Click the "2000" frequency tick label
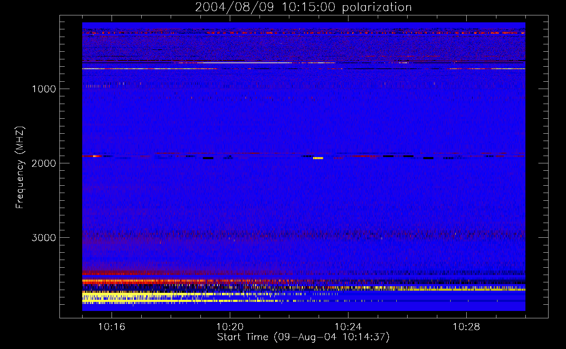 click(44, 163)
